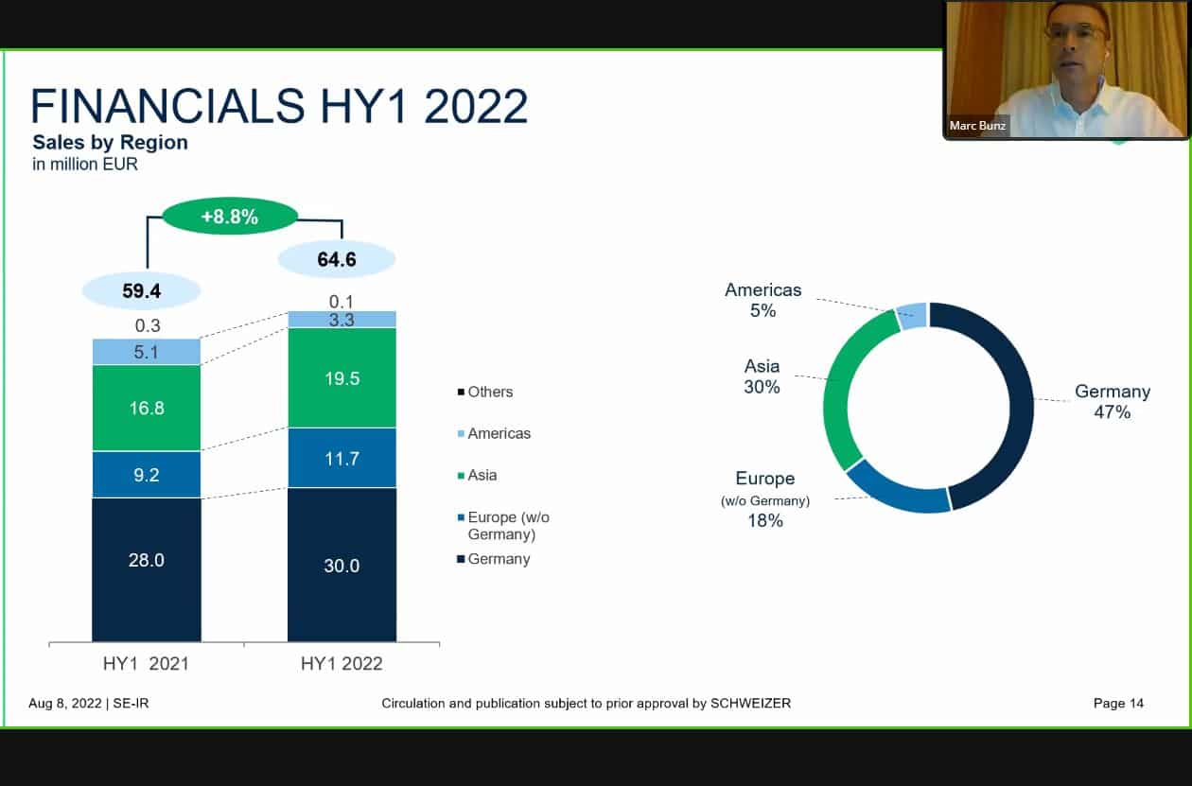Select the 59.4 total bubble
Image resolution: width=1192 pixels, height=786 pixels.
click(142, 290)
